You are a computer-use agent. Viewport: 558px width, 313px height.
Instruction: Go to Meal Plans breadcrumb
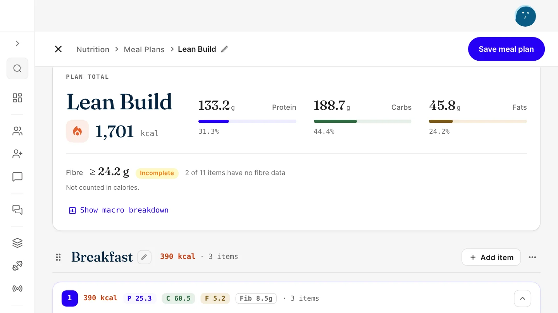(144, 49)
